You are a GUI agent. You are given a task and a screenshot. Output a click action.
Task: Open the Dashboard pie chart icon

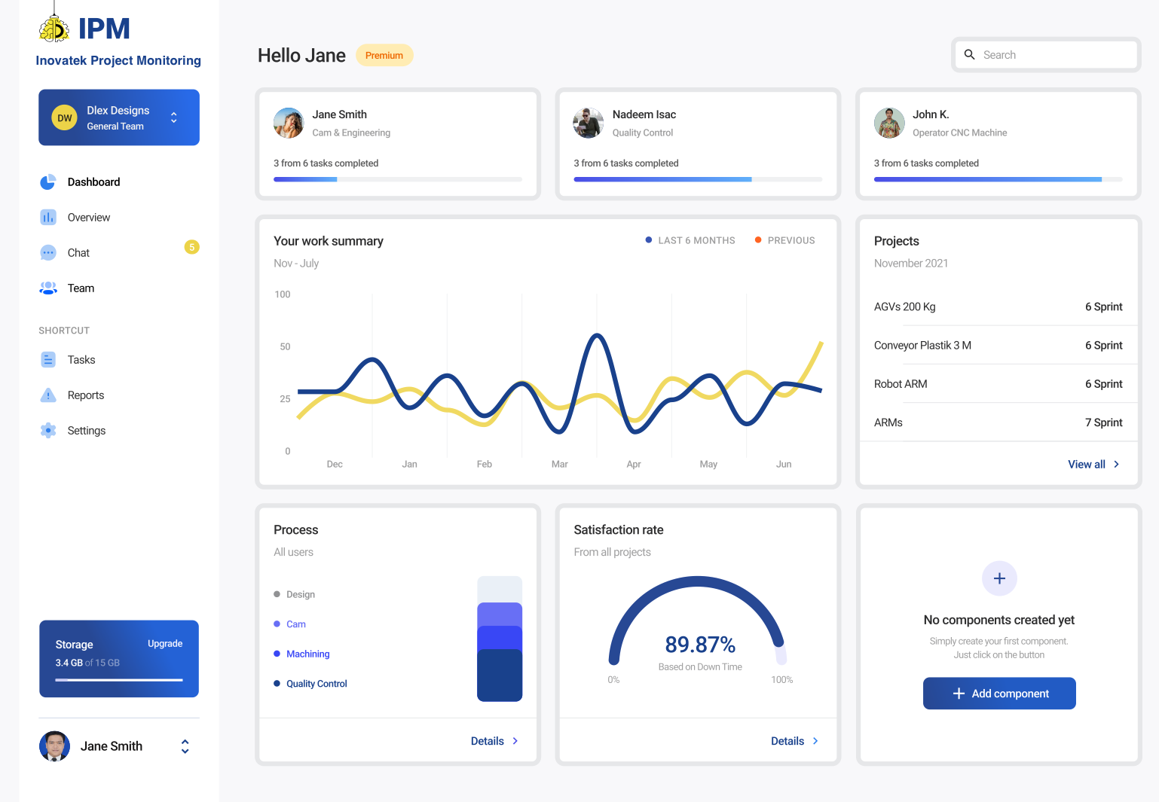[48, 181]
